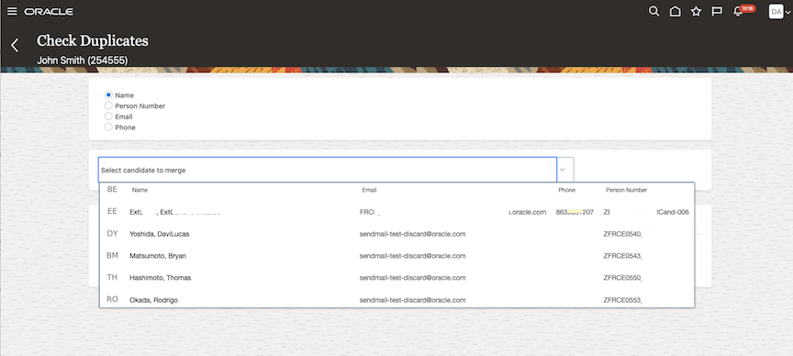Go to the Home icon
This screenshot has height=356, width=793.
676,11
